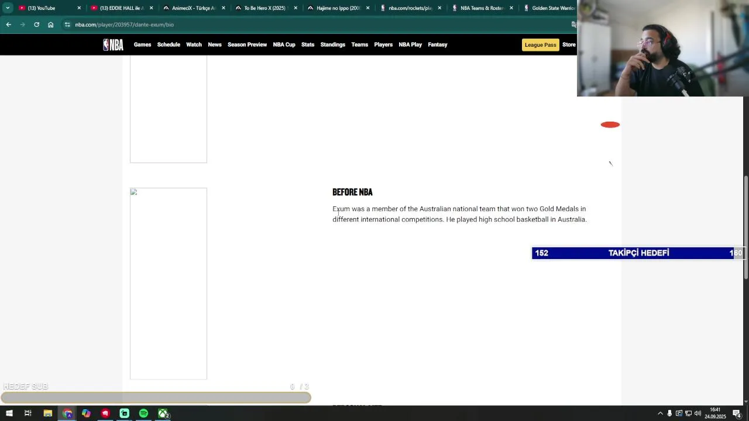
Task: Click the browser forward arrow
Action: 22,25
